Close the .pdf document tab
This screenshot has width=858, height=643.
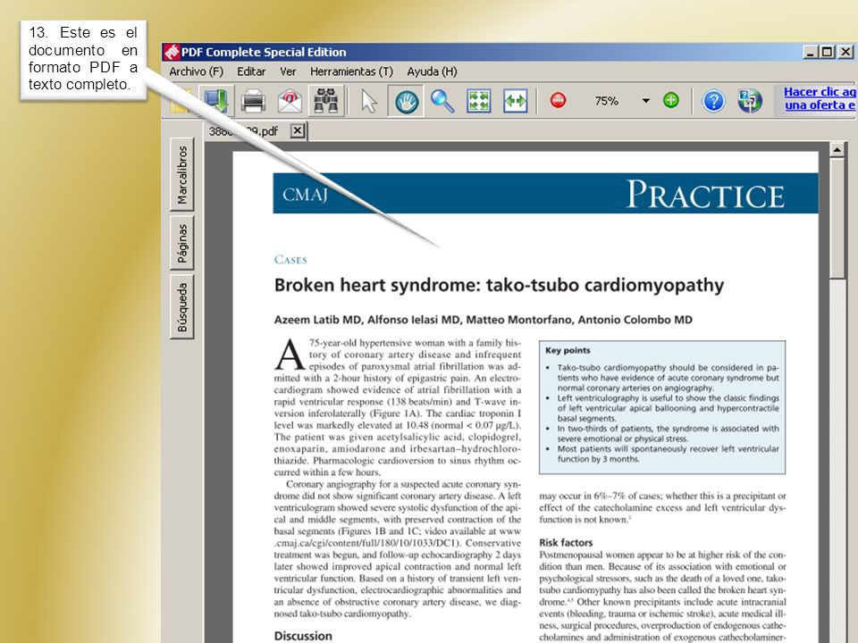pyautogui.click(x=297, y=131)
